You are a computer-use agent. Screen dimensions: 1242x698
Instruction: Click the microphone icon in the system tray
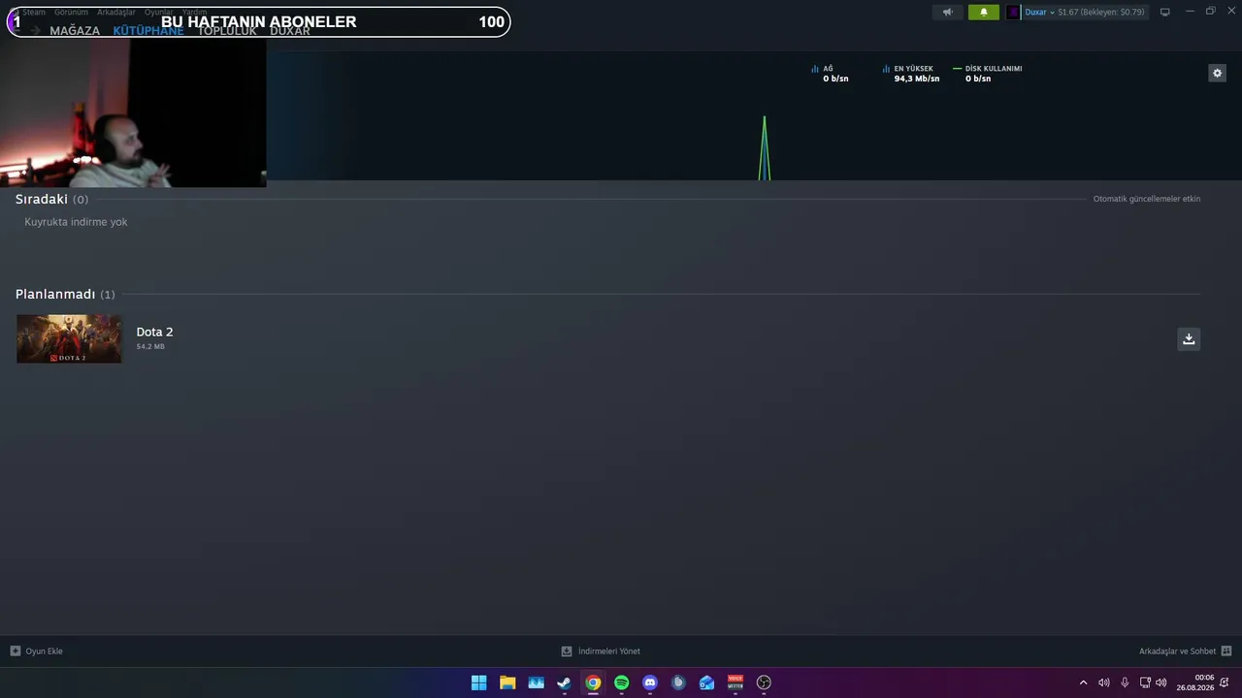[x=1125, y=682]
